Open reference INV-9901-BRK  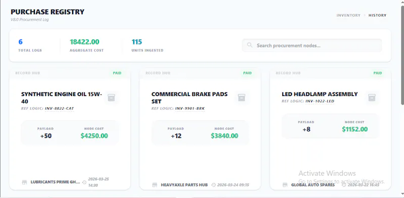pos(190,109)
